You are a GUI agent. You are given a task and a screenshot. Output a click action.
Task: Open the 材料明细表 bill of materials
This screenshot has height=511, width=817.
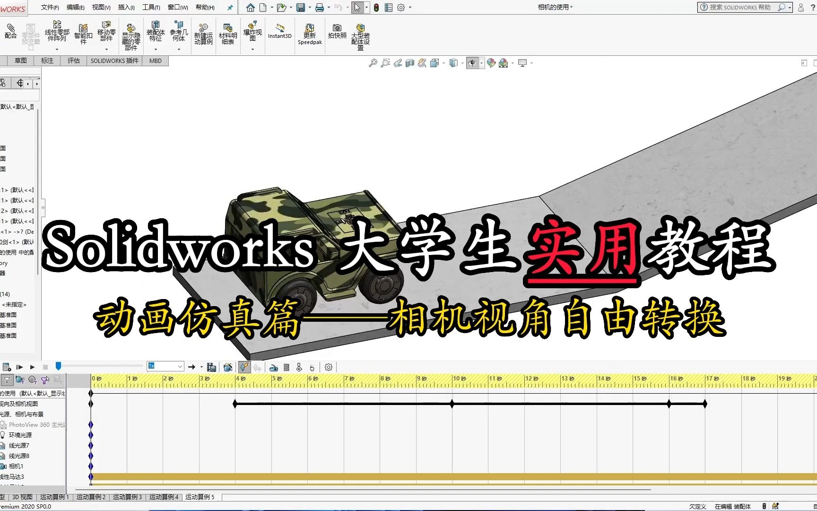point(228,34)
